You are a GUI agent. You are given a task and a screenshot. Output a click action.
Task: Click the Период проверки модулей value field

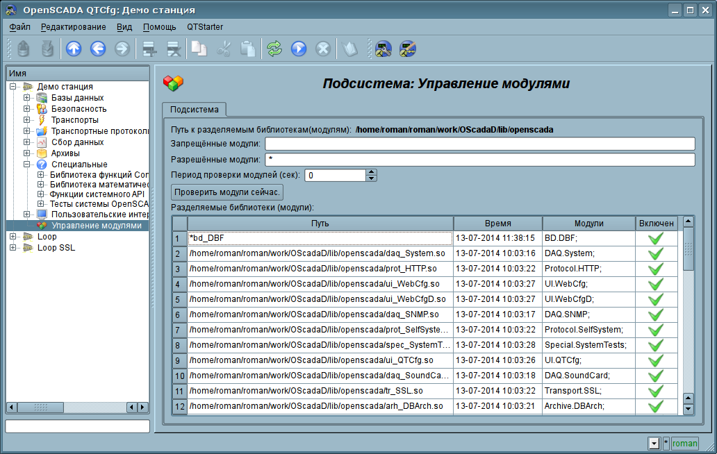point(335,176)
